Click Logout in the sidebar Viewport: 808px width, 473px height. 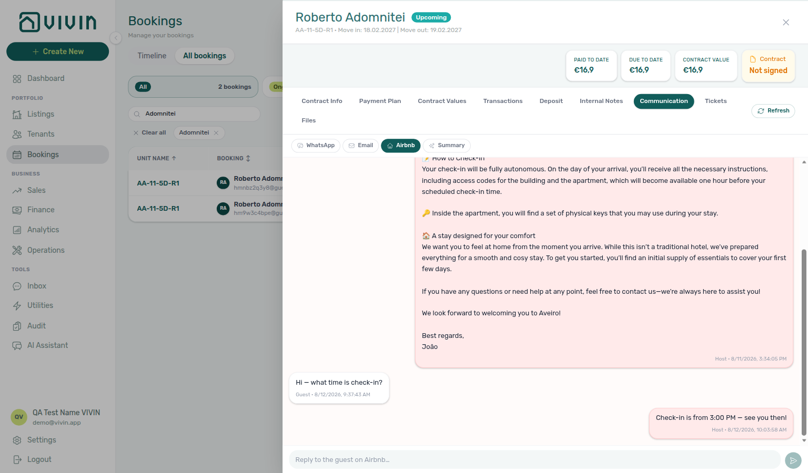tap(58, 459)
